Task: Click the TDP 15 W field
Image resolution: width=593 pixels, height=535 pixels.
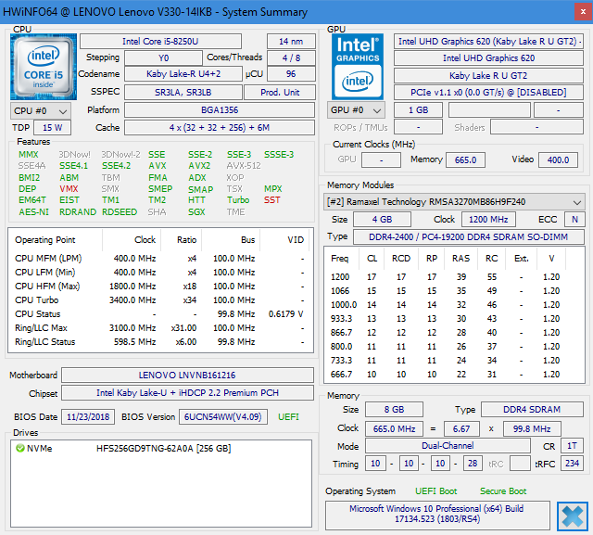Action: (52, 128)
